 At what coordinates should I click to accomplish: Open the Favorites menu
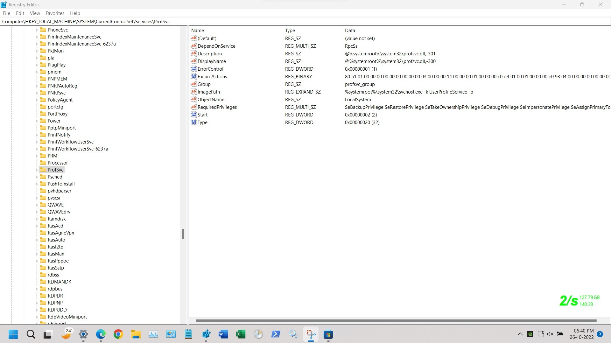click(55, 13)
